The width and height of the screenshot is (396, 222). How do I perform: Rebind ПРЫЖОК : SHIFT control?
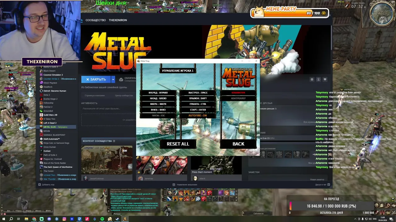[198, 98]
